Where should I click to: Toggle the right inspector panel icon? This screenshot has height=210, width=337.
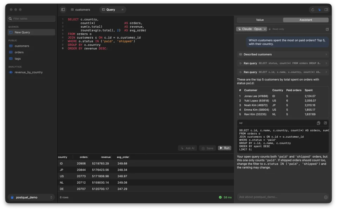coord(326,10)
